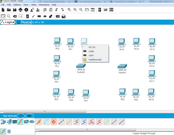
Task: Click the New file icon
Action: coord(3,10)
